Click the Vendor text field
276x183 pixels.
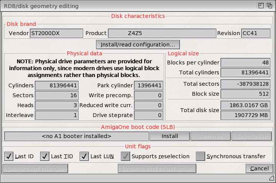pyautogui.click(x=56, y=33)
